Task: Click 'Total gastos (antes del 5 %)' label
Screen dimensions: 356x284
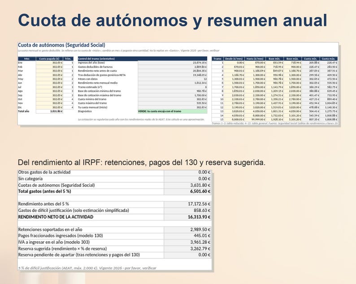Action: [44, 191]
